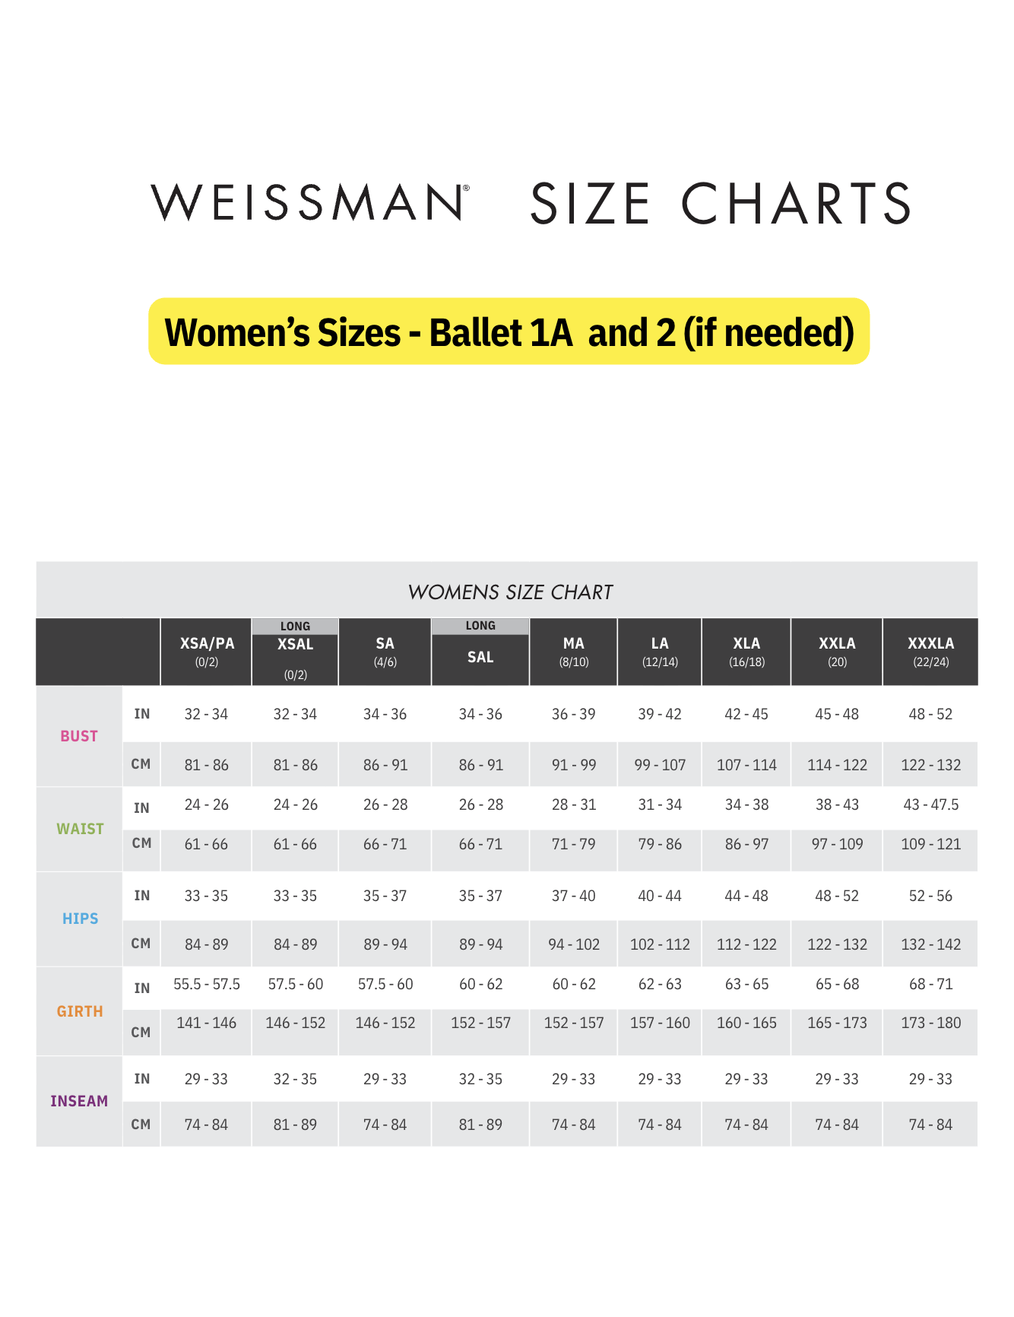Select the XSAL long column header
1014x1317 pixels.
click(x=295, y=652)
